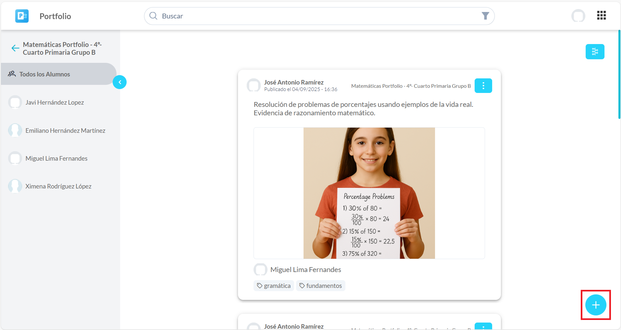The image size is (621, 330).
Task: Click the Portfolio app logo icon
Action: (22, 16)
